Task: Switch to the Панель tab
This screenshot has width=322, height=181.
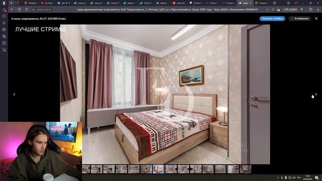Action: (261, 3)
